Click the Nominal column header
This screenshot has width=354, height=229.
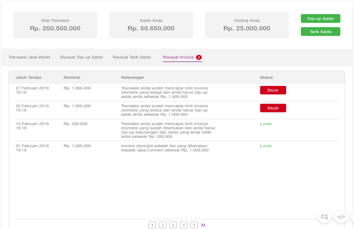[x=72, y=77]
